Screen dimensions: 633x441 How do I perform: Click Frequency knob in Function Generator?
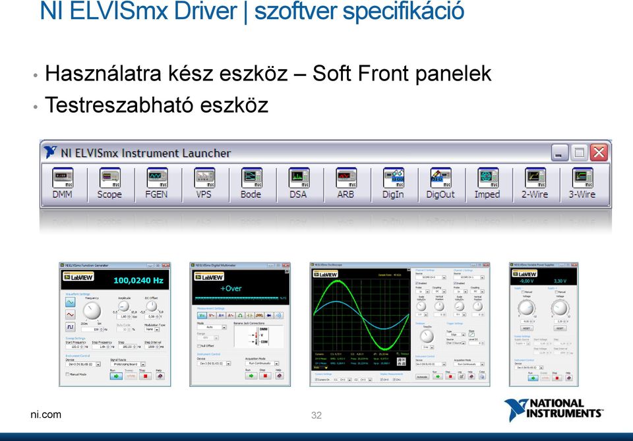pyautogui.click(x=92, y=310)
